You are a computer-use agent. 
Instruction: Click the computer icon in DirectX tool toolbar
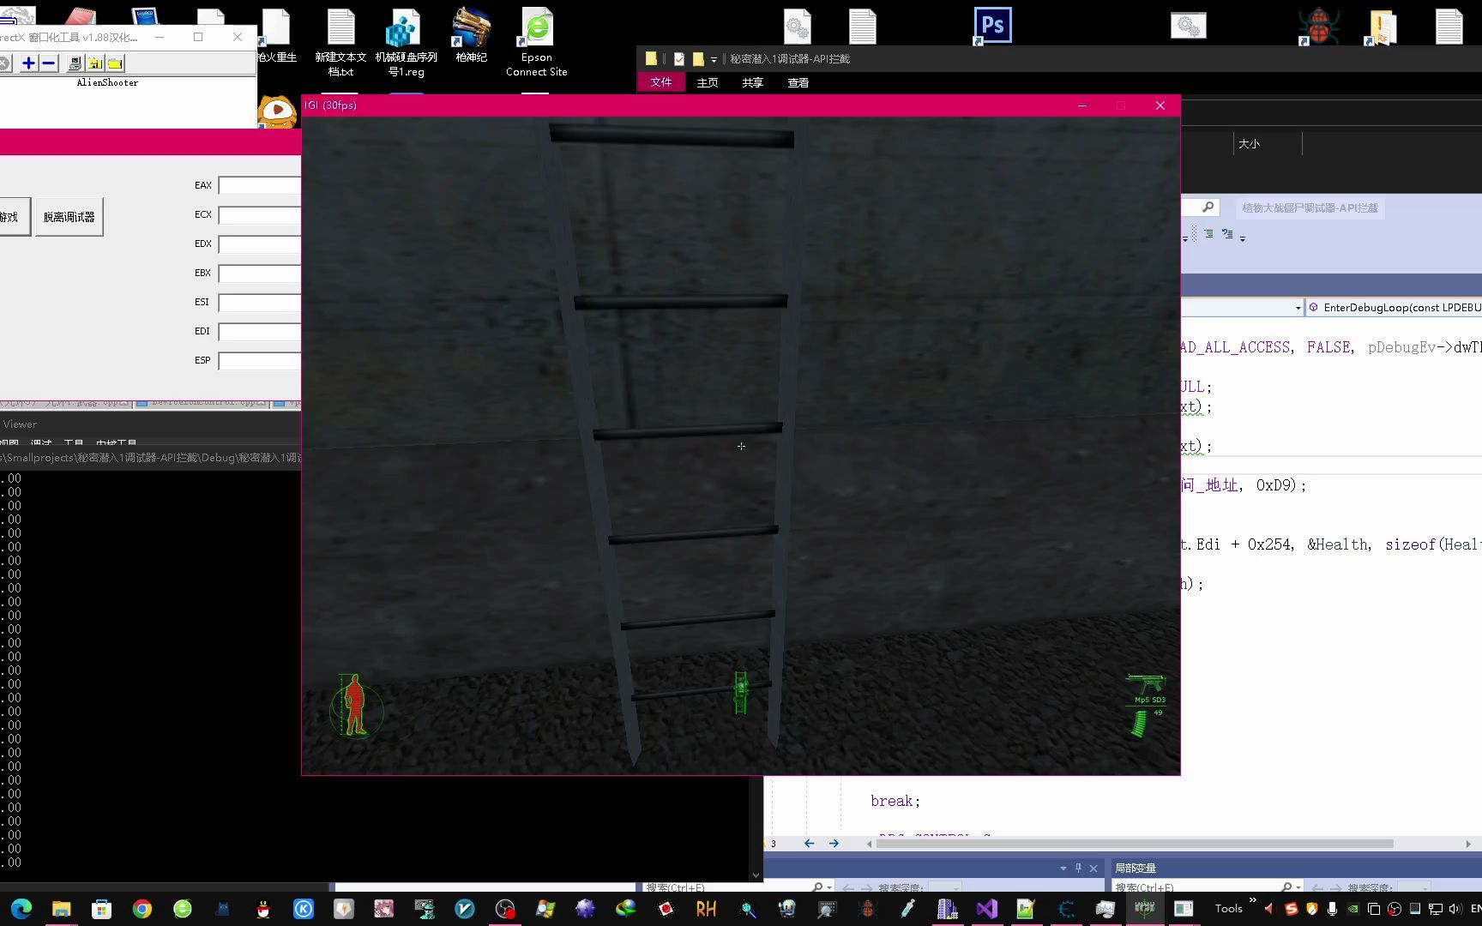tap(75, 63)
